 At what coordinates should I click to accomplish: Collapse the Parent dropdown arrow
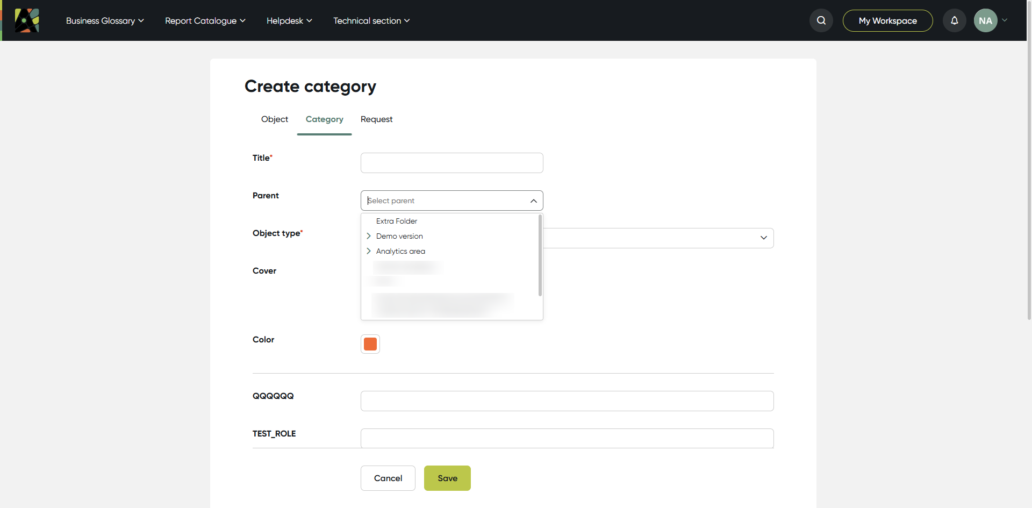click(534, 201)
